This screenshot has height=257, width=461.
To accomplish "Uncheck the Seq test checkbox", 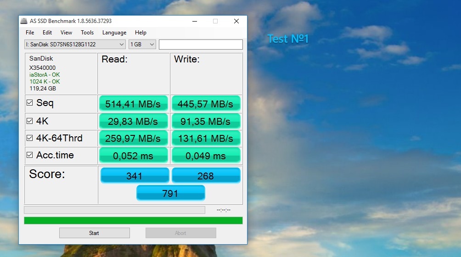I will click(x=30, y=102).
